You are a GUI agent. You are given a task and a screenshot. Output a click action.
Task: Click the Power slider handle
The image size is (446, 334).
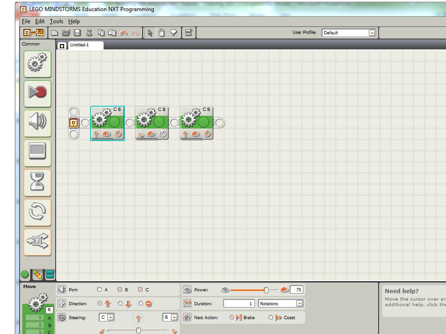pos(266,290)
